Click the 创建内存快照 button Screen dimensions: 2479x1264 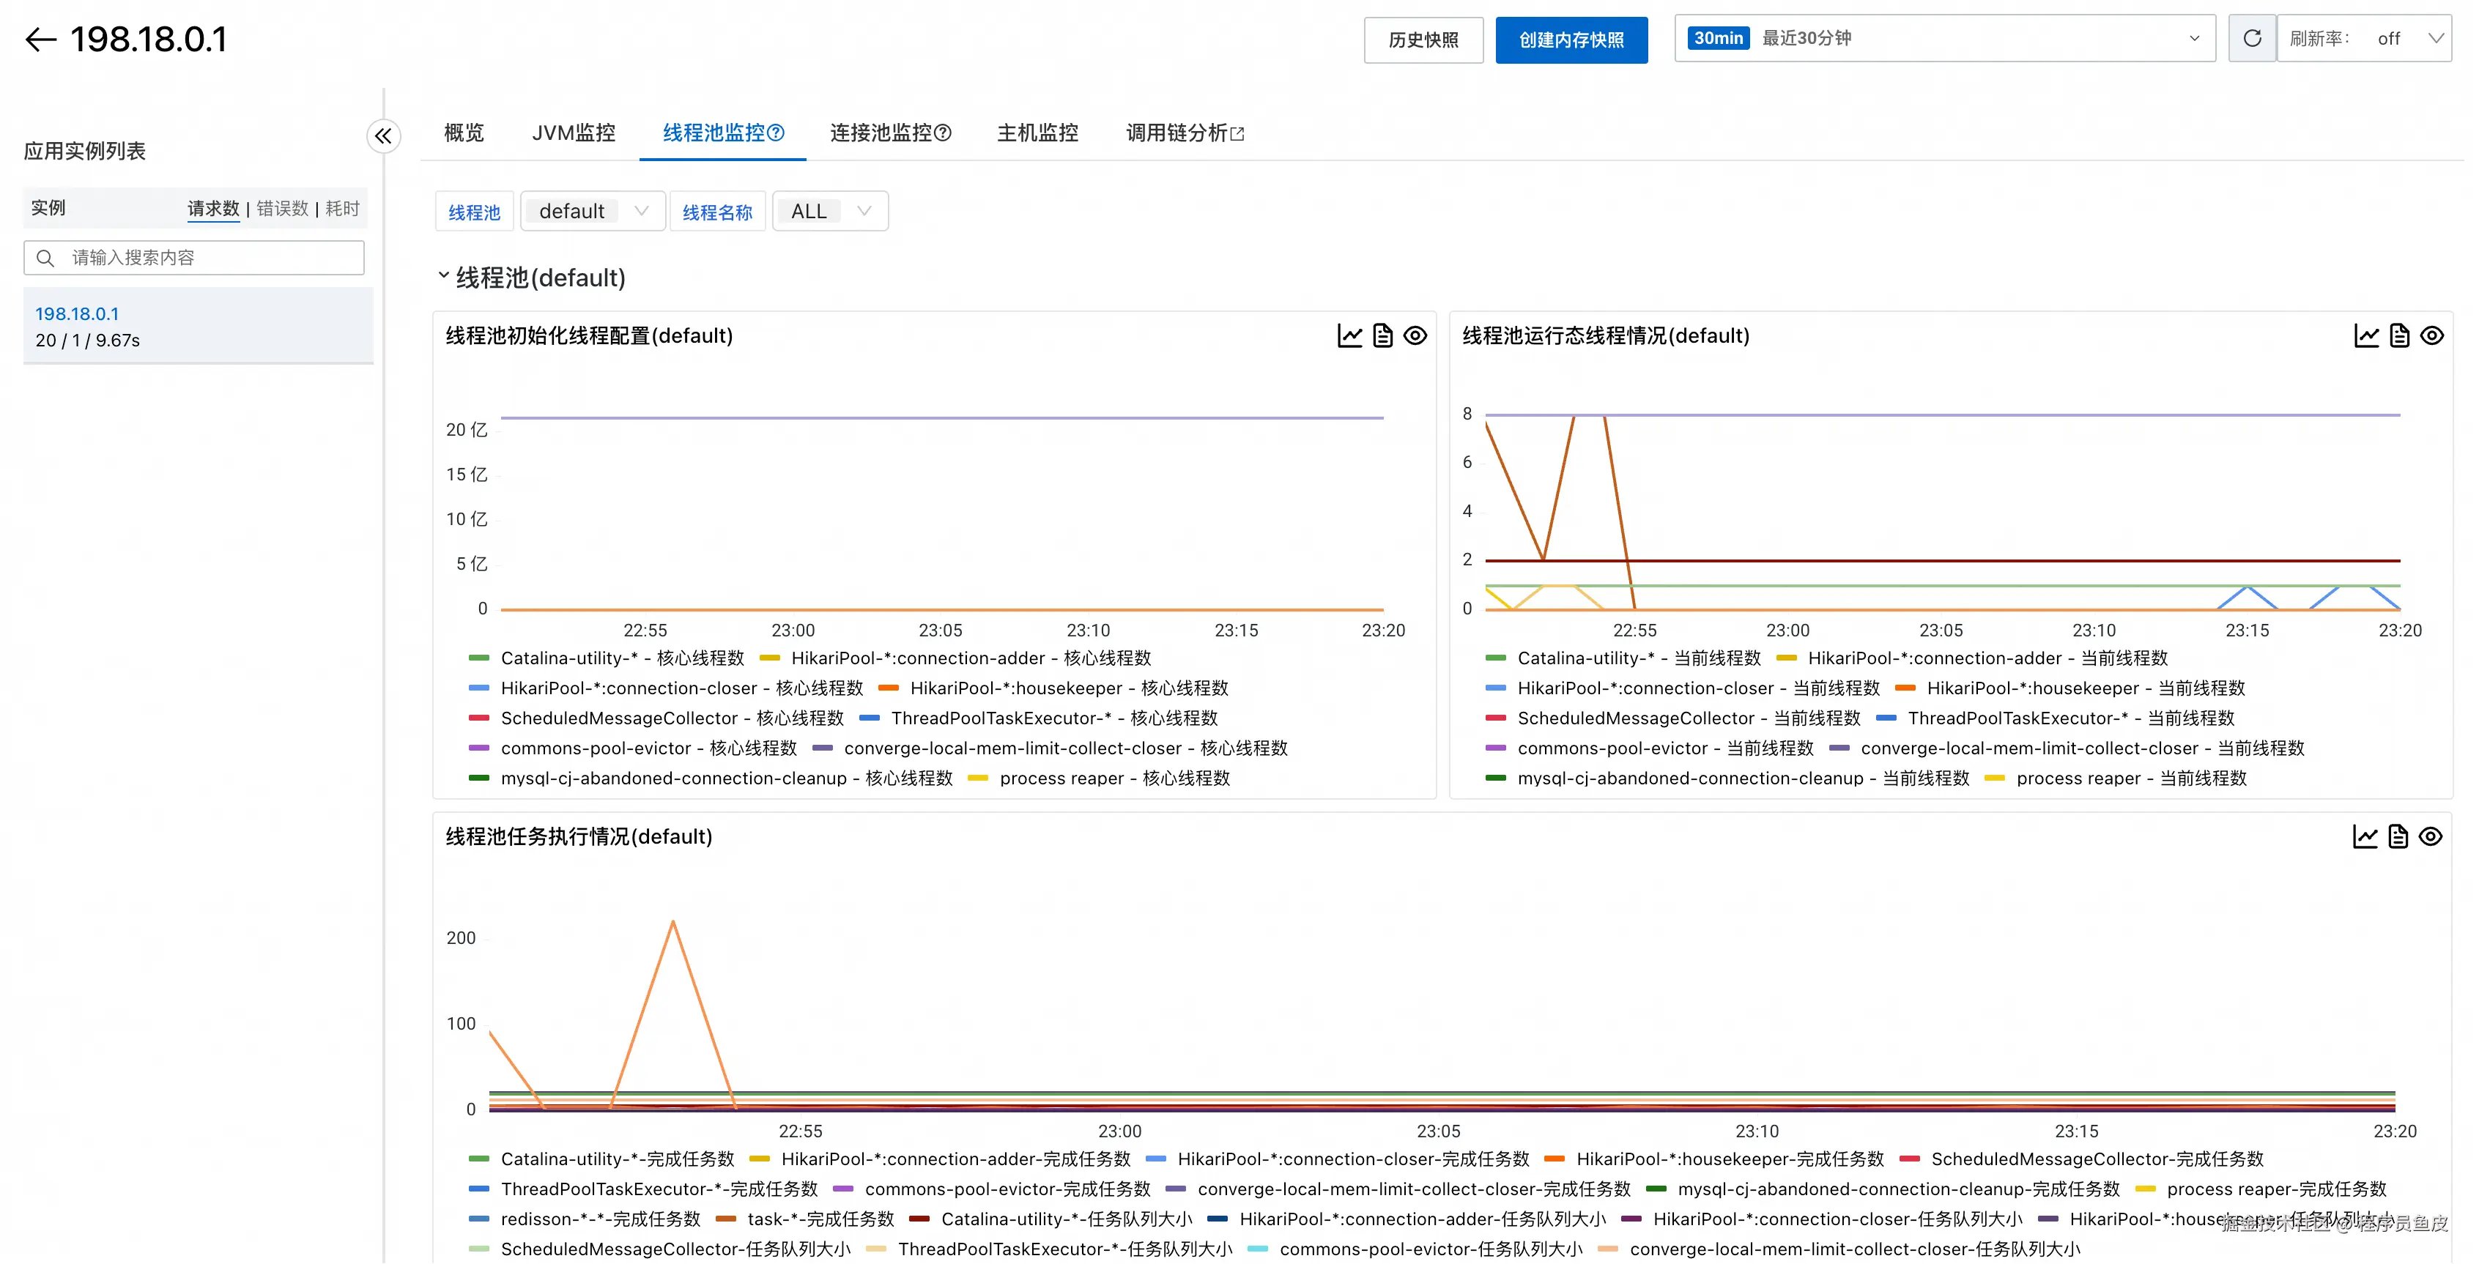tap(1571, 40)
